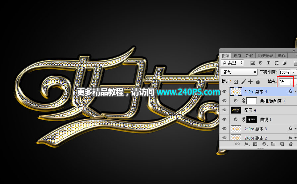This screenshot has width=297, height=184.
Task: Click fx badge on 240ps 副本 3 layer
Action: [x=290, y=129]
